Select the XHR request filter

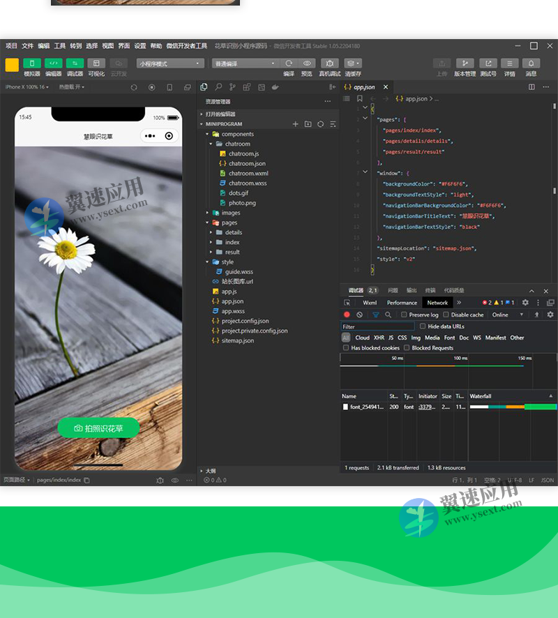pyautogui.click(x=379, y=338)
